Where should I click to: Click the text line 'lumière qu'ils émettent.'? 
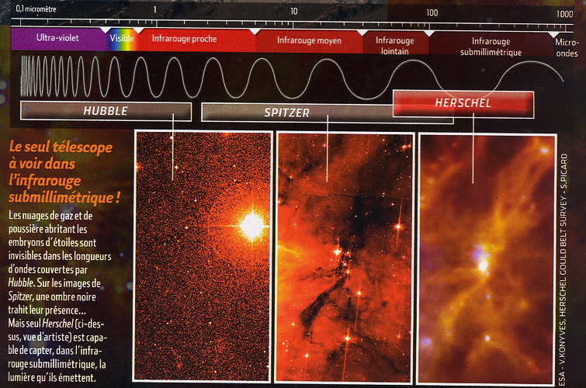(x=52, y=378)
